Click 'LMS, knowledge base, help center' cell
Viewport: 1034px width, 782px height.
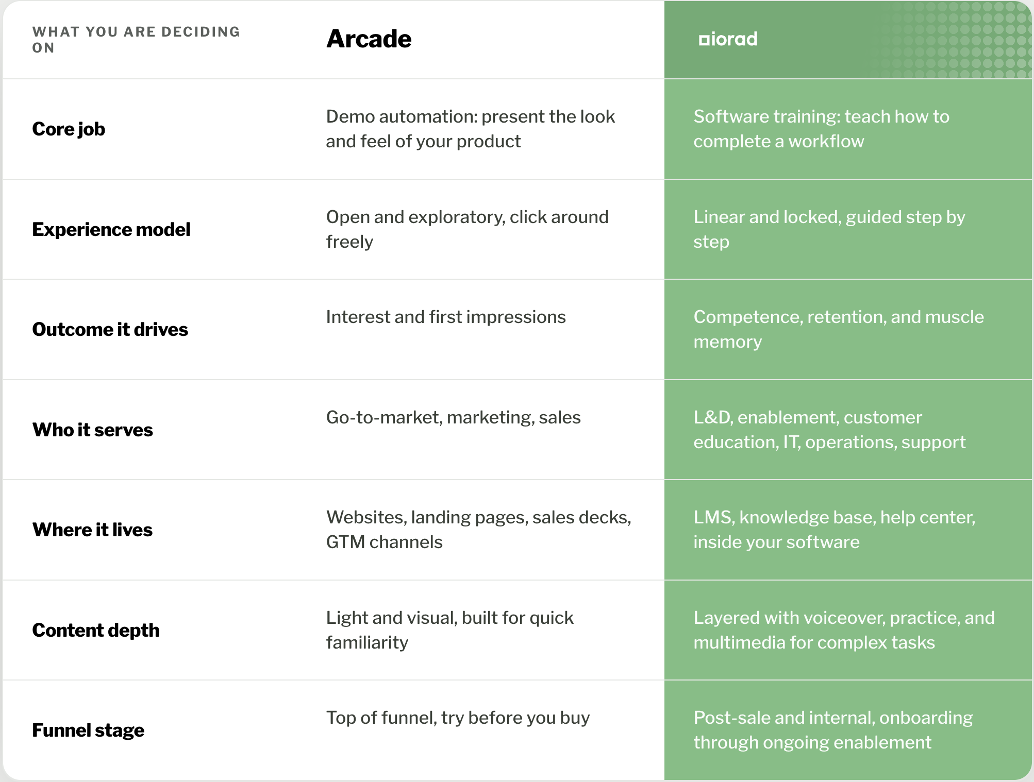835,530
